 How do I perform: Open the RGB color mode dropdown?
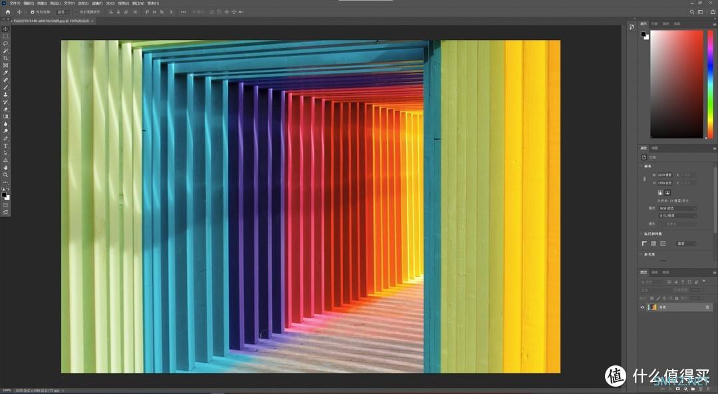point(677,208)
